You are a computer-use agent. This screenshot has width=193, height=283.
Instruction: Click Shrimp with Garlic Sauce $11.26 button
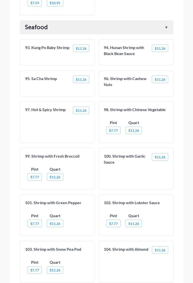160,157
